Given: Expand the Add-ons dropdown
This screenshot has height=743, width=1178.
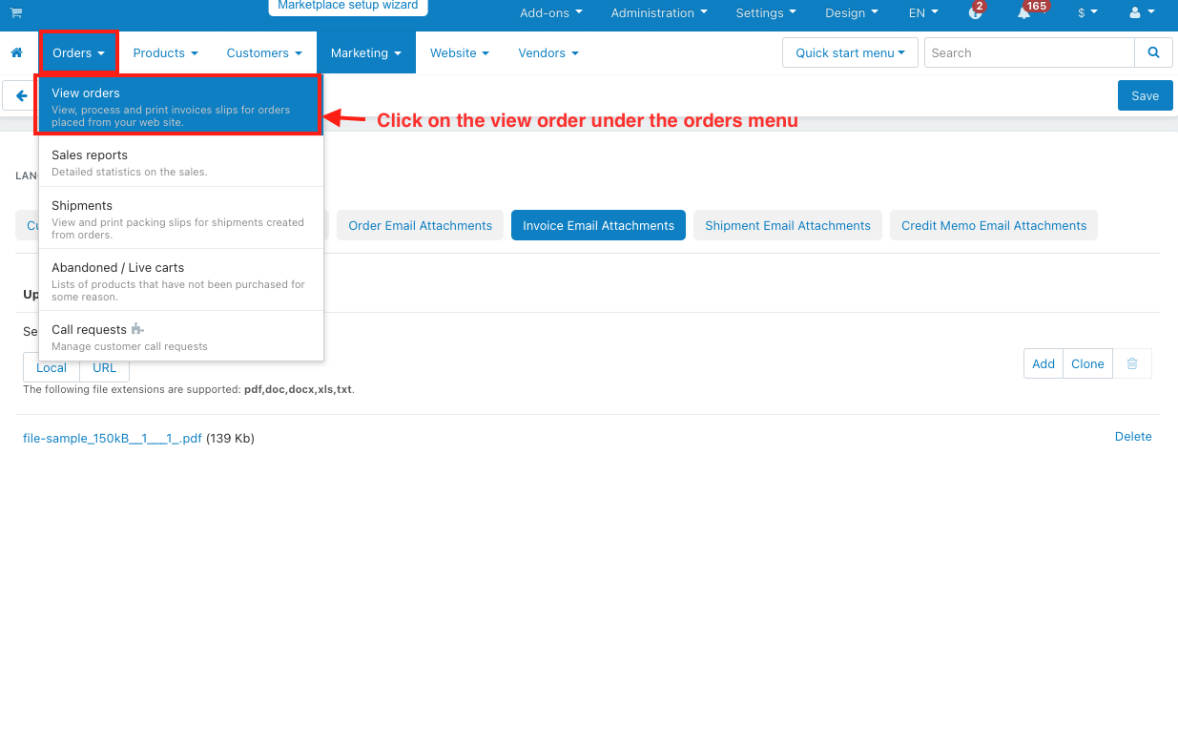Looking at the screenshot, I should (x=550, y=12).
